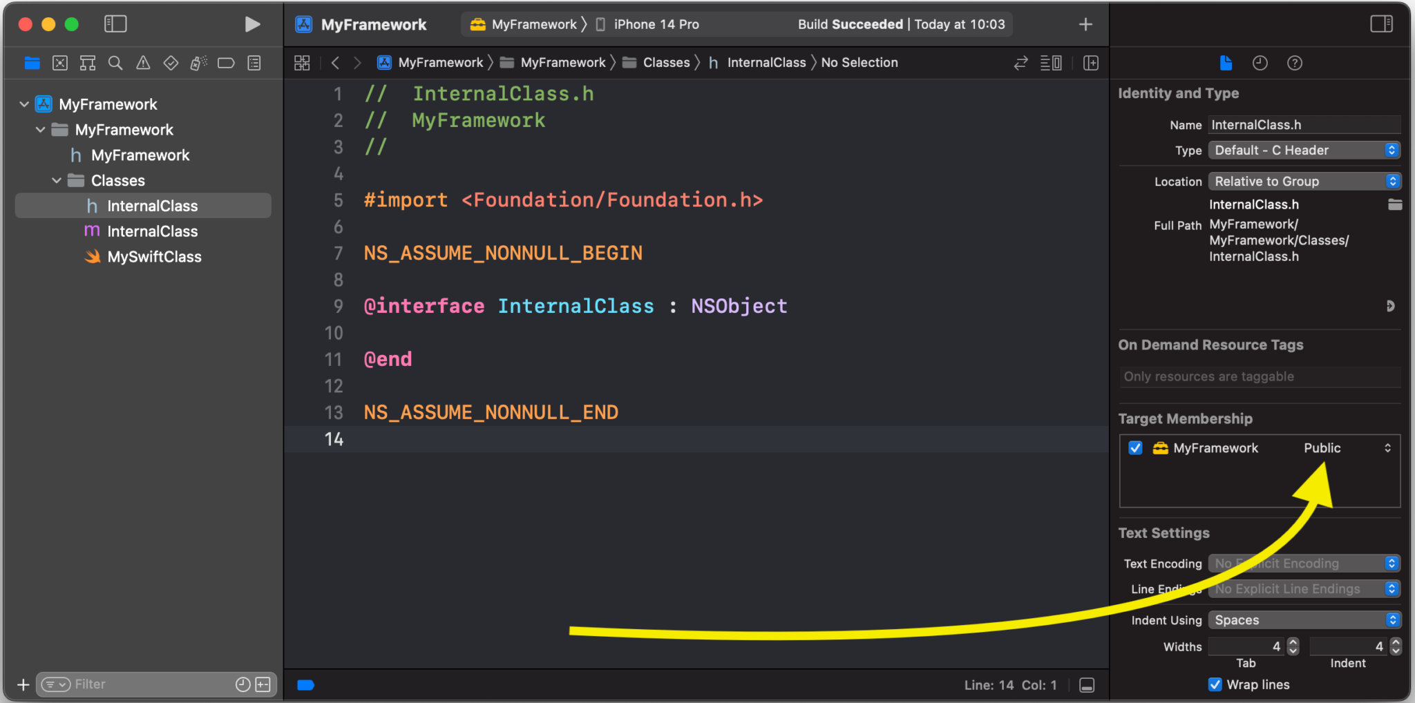Show the Report navigator list icon

click(254, 63)
